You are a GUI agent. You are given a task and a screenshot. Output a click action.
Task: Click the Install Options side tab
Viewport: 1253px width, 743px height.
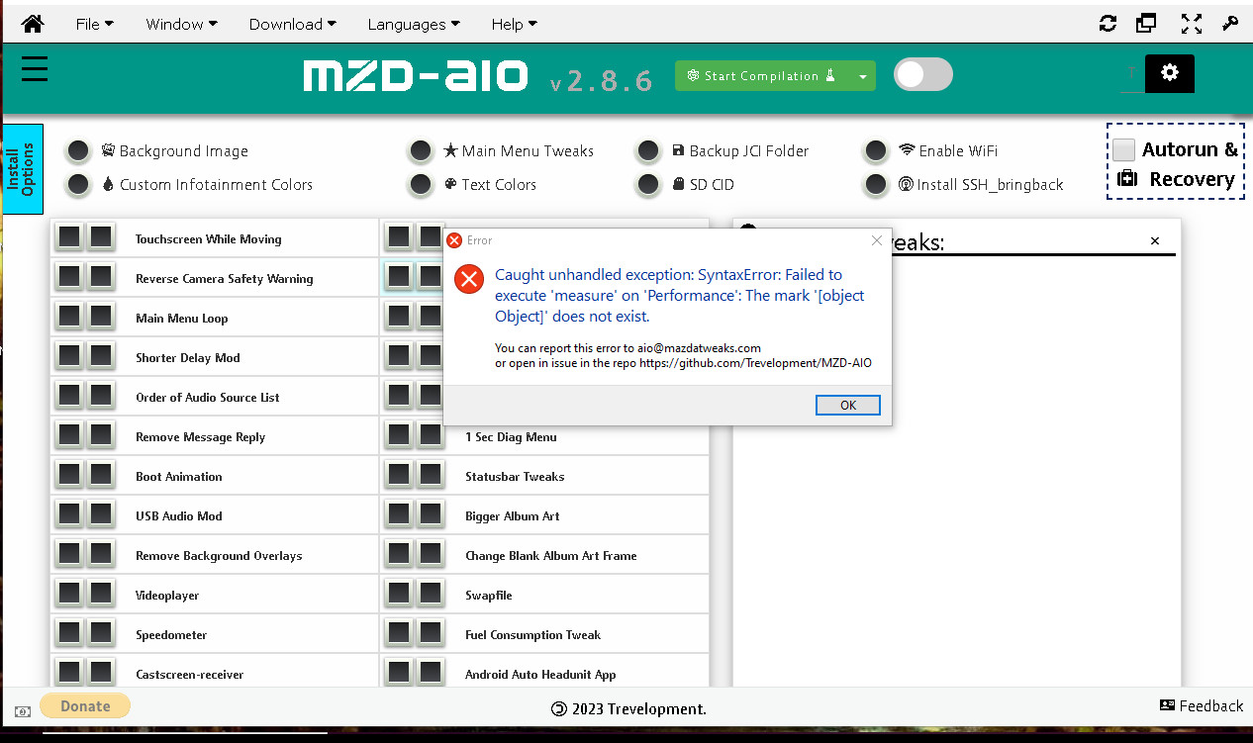pos(23,168)
